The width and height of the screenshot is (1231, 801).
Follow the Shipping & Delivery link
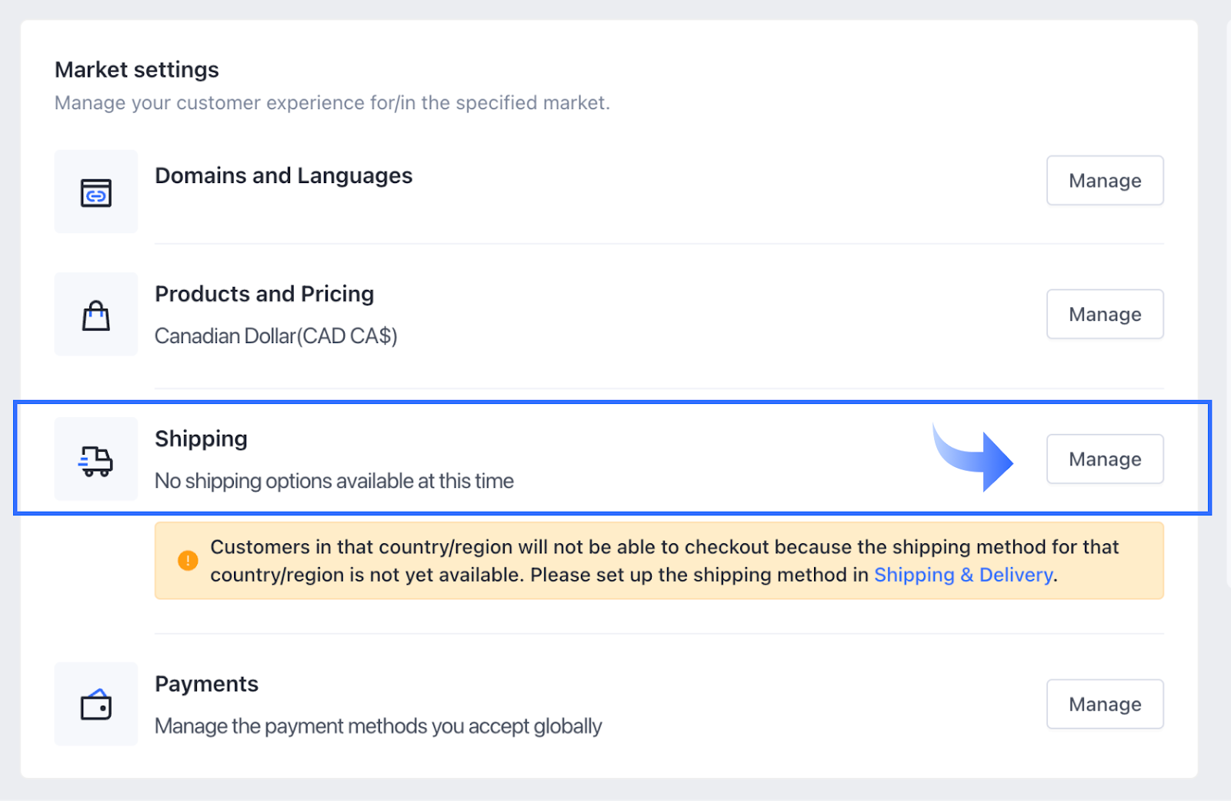pyautogui.click(x=963, y=575)
